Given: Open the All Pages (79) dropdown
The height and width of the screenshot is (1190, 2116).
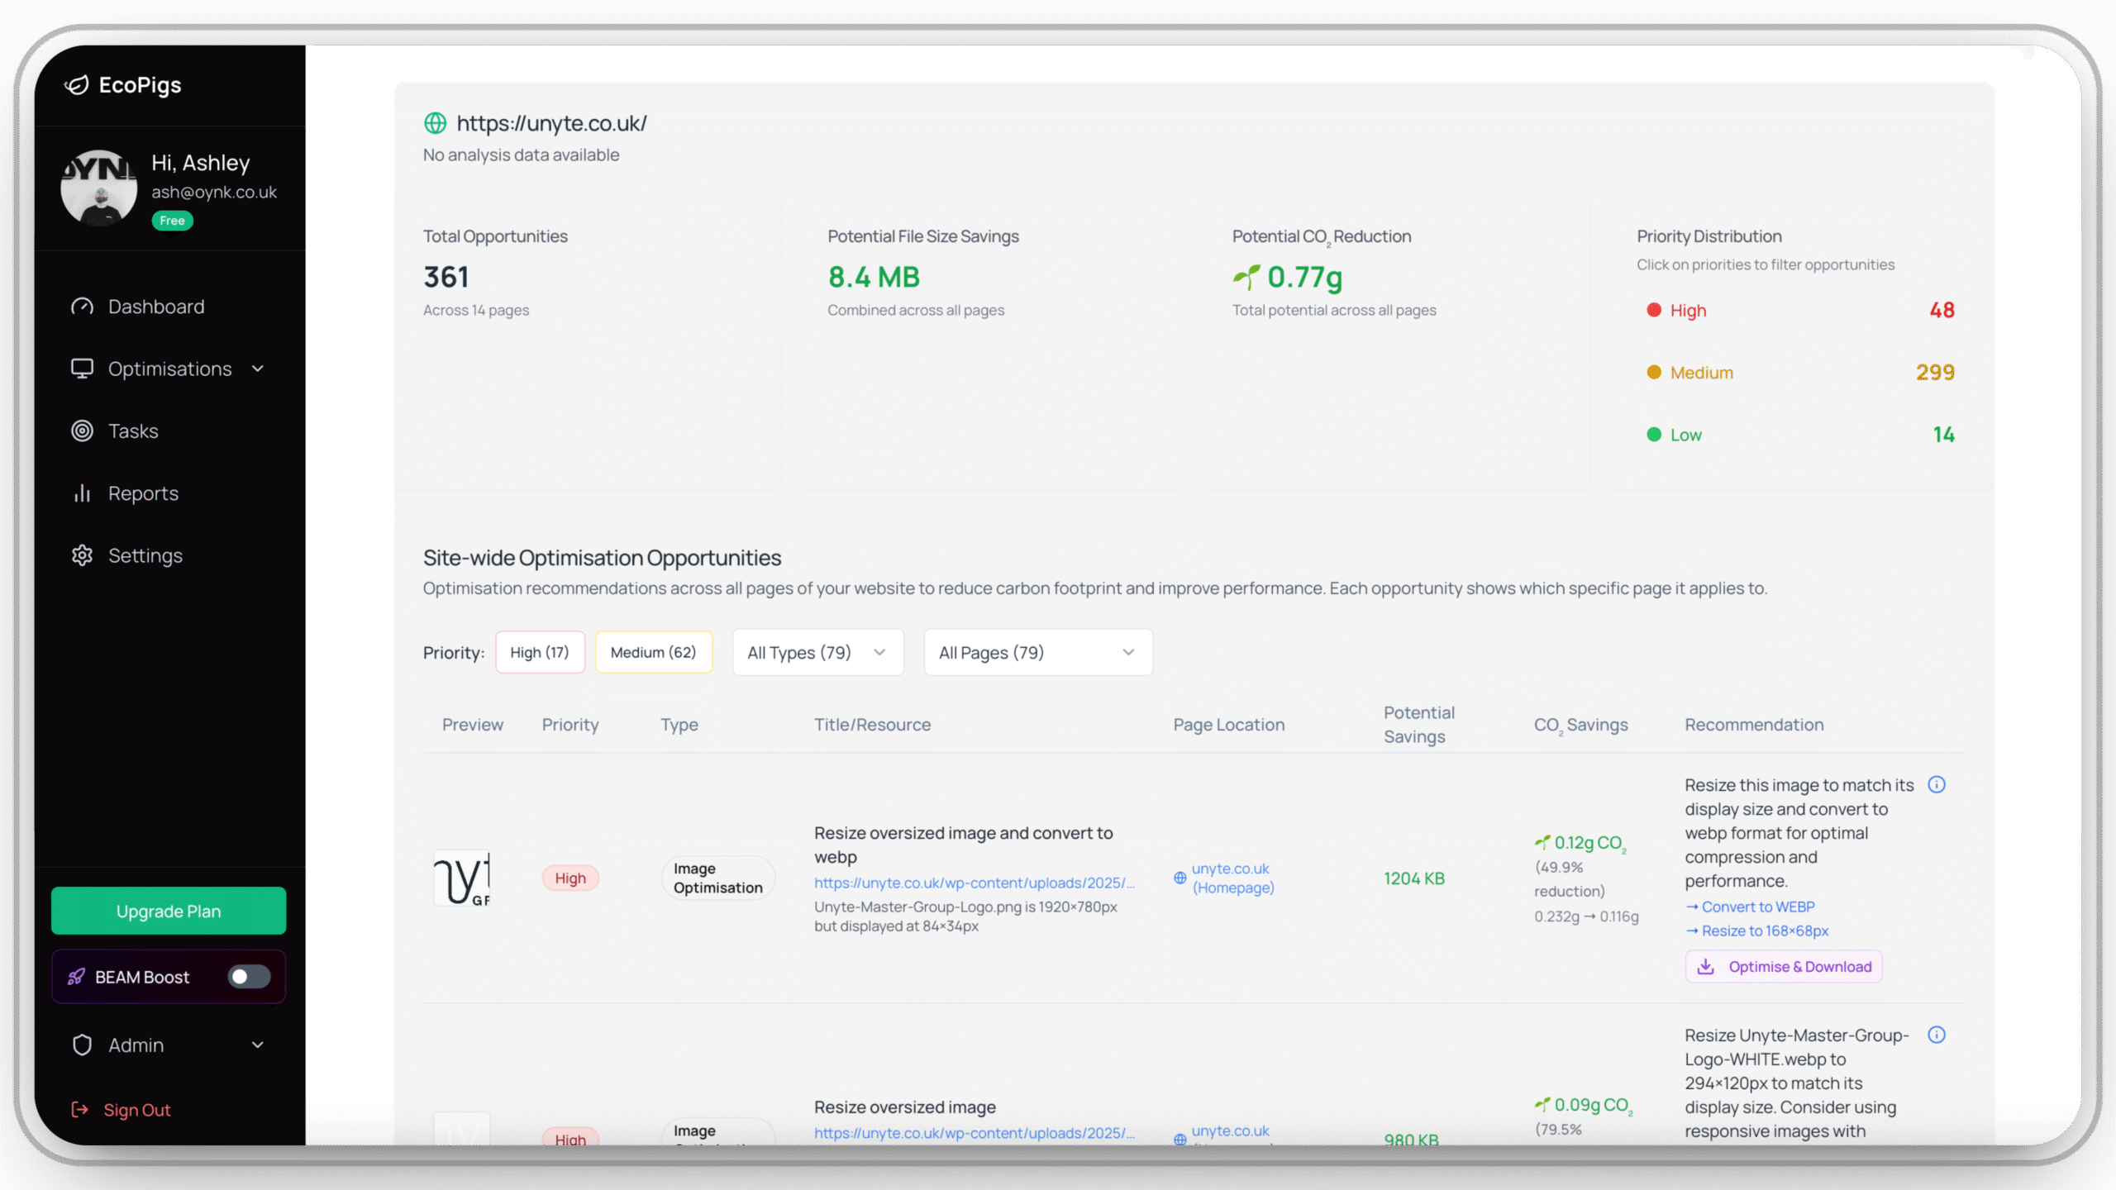Looking at the screenshot, I should (x=1037, y=652).
